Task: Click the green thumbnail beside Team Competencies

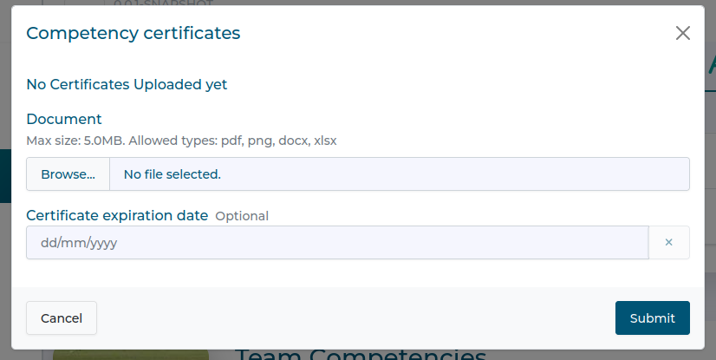Action: click(x=130, y=355)
